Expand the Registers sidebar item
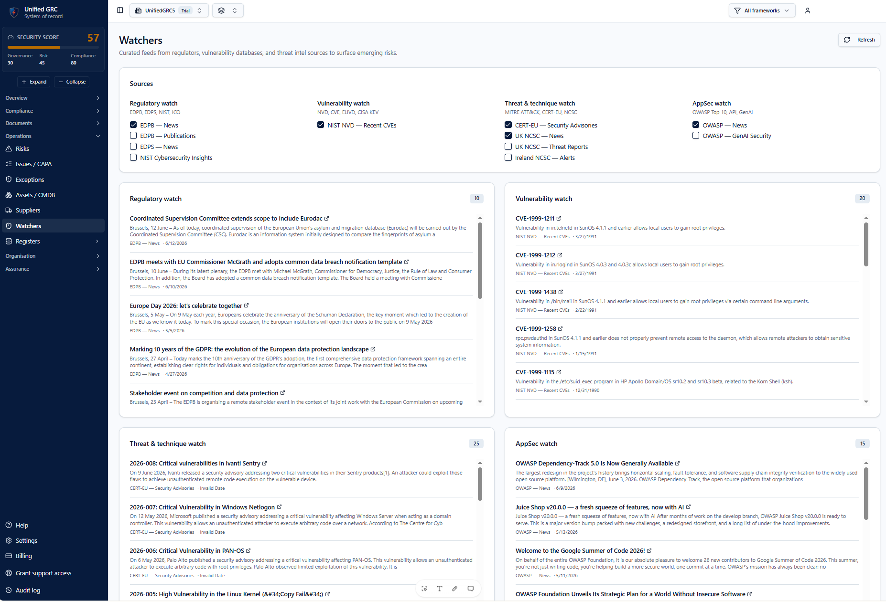This screenshot has width=886, height=602. pos(53,242)
